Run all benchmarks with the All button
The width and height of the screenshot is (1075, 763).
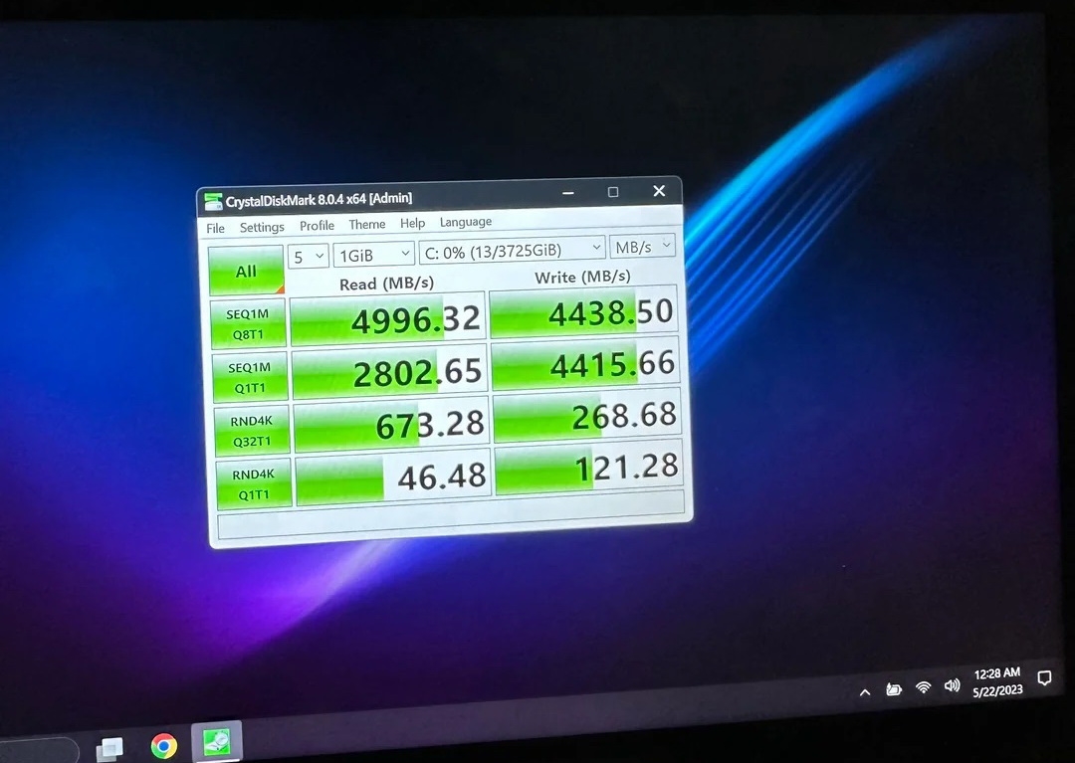(246, 272)
